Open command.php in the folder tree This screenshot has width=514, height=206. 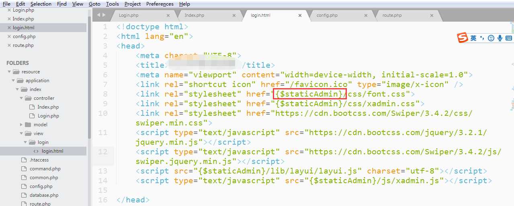[x=45, y=169]
